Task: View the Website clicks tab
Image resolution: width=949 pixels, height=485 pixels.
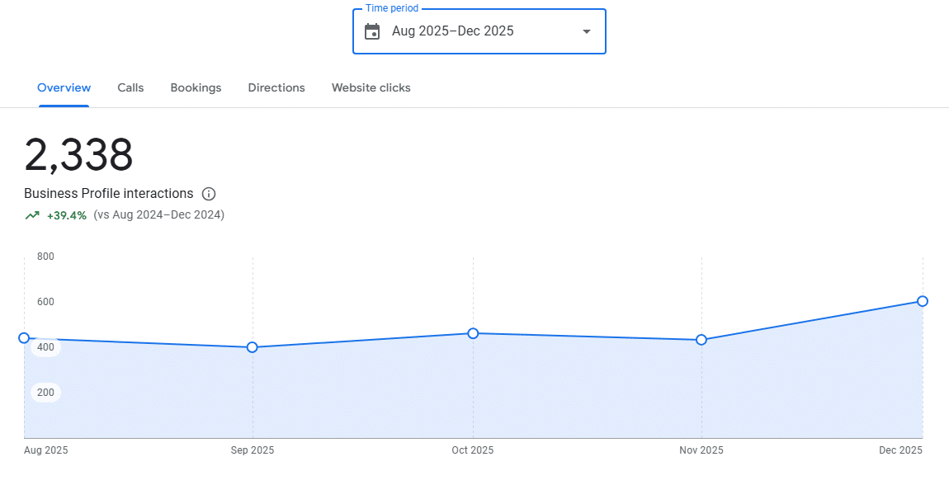Action: click(371, 87)
